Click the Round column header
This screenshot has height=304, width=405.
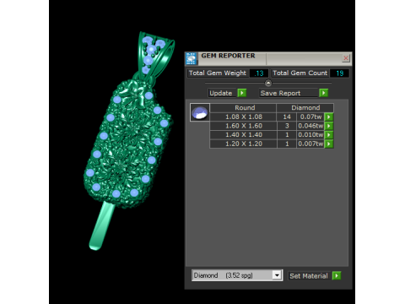[x=243, y=108]
